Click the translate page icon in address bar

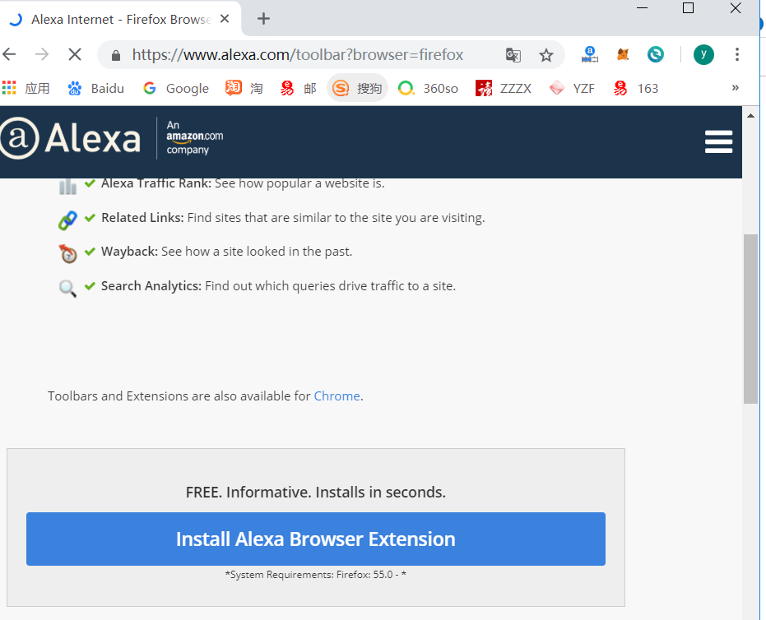(x=513, y=55)
